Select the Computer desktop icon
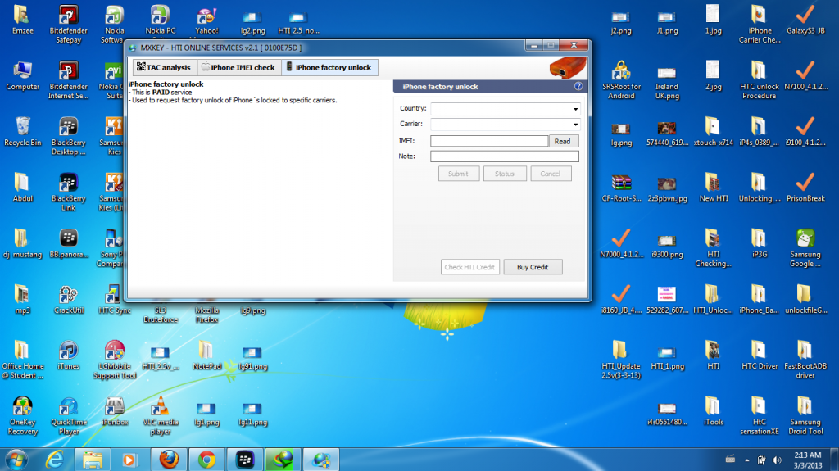This screenshot has height=471, width=839. pyautogui.click(x=22, y=75)
